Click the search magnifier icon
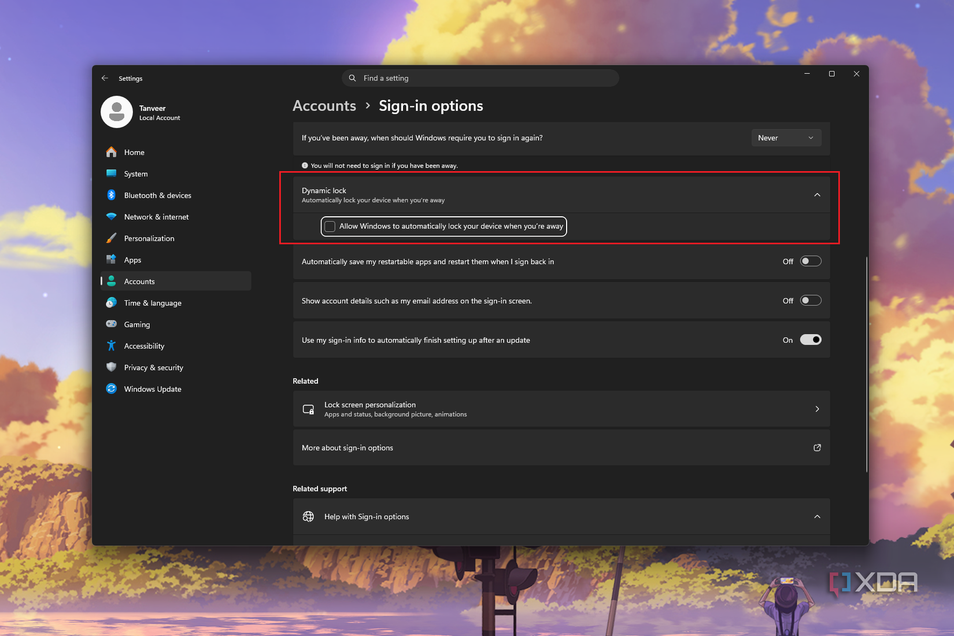 coord(352,78)
